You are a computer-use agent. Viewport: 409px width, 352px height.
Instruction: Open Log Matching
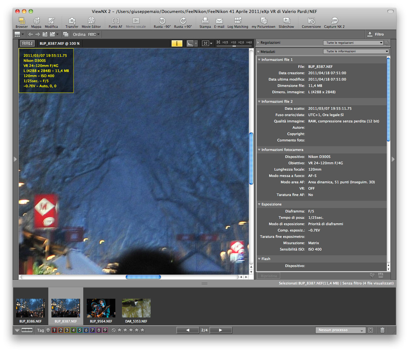238,23
